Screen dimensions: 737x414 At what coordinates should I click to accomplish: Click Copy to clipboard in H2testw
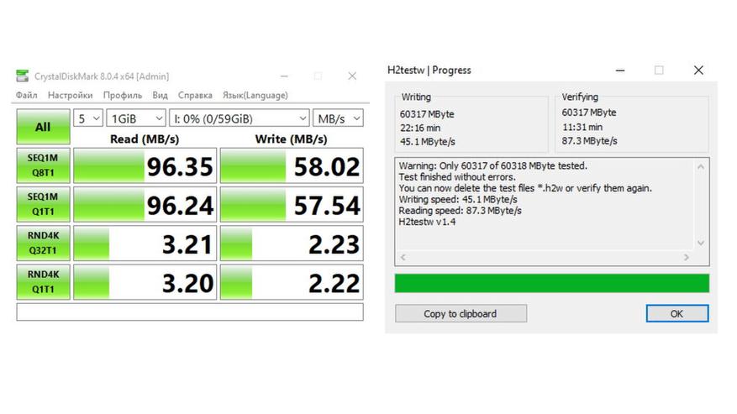[x=461, y=313]
